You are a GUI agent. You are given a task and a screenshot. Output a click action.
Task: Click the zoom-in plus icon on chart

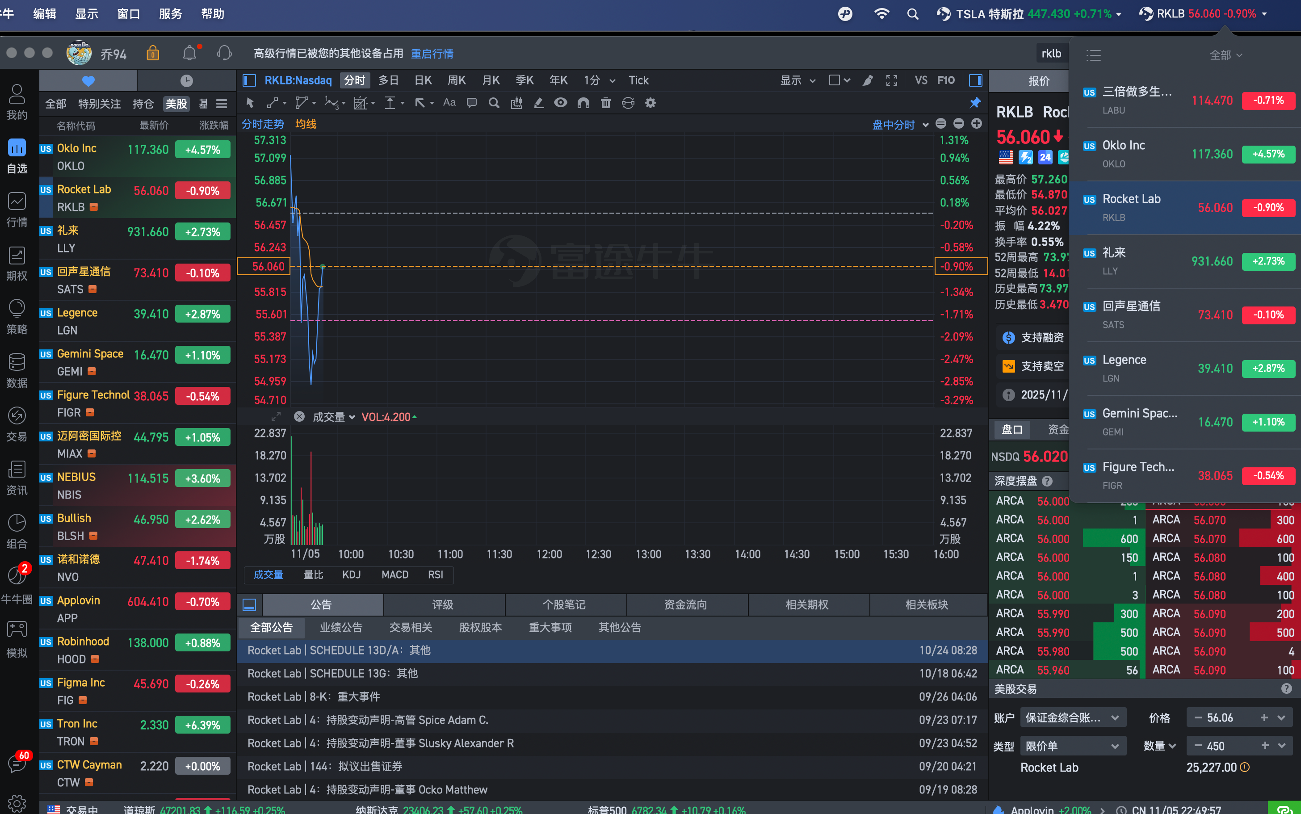[977, 124]
